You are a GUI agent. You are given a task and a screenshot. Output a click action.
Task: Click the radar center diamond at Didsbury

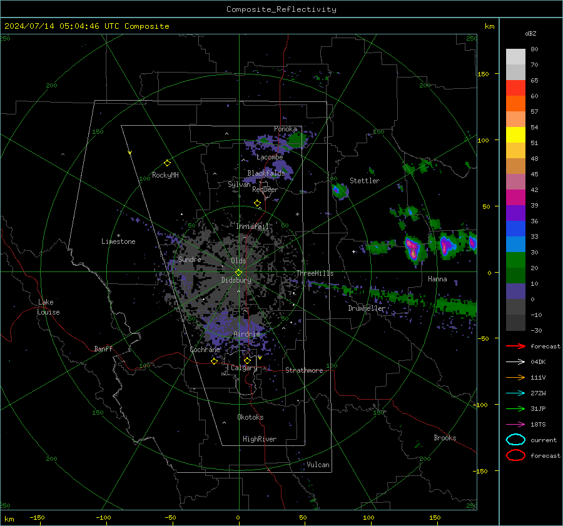click(x=239, y=273)
